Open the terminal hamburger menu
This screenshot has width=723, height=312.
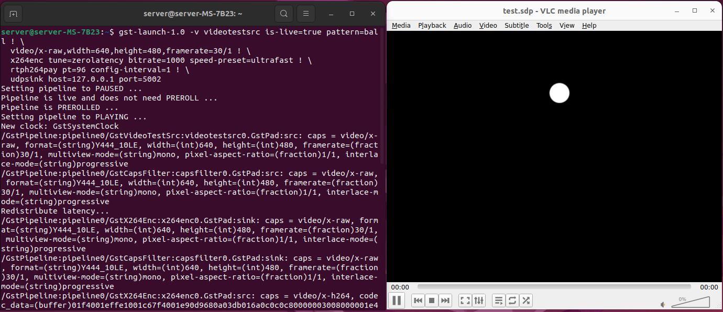coord(306,14)
